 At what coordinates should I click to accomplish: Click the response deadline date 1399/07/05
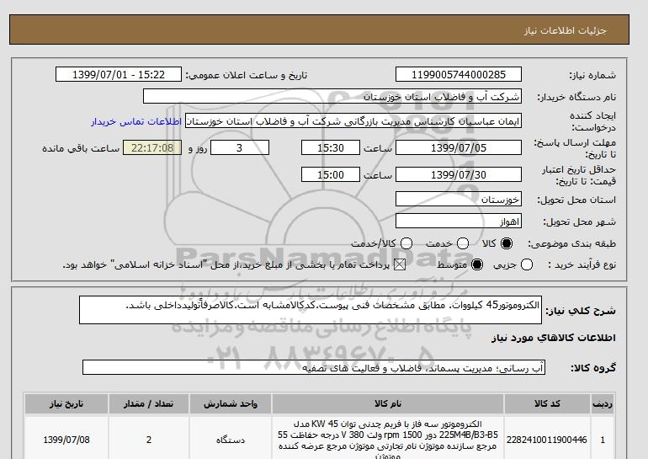459,147
